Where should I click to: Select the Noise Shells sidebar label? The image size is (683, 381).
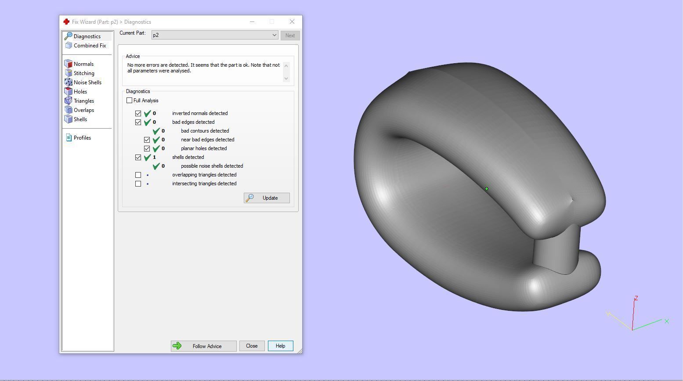87,83
